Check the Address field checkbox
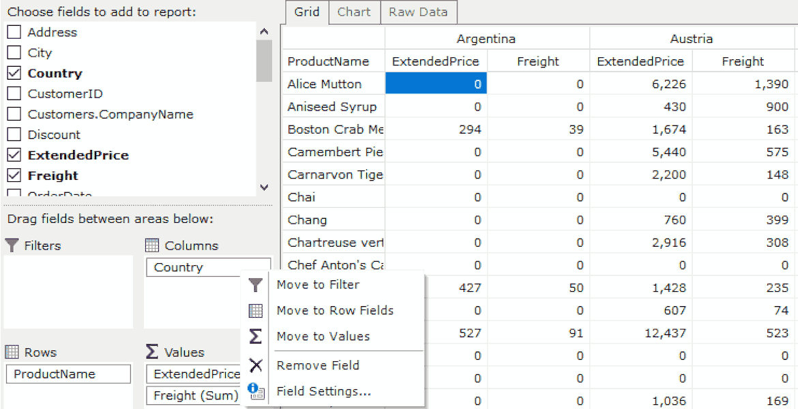Image resolution: width=798 pixels, height=409 pixels. coord(14,33)
